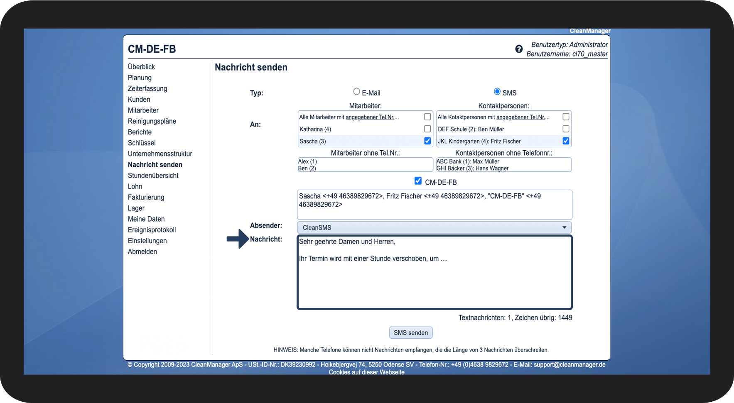734x403 pixels.
Task: Click the help question mark icon
Action: coord(519,49)
